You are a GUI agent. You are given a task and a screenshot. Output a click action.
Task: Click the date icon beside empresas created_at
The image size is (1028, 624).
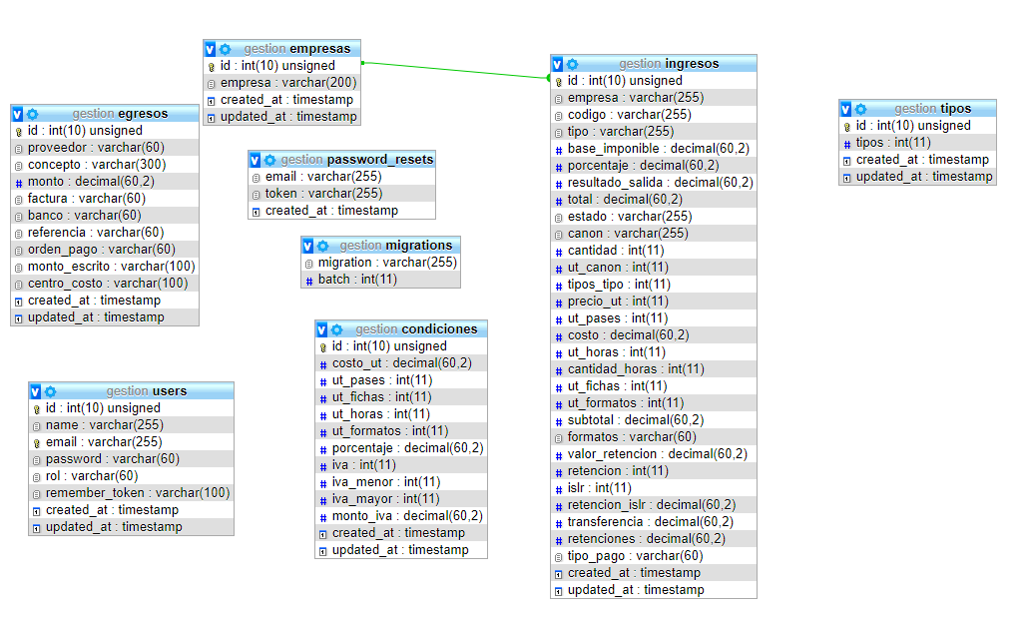(x=212, y=101)
